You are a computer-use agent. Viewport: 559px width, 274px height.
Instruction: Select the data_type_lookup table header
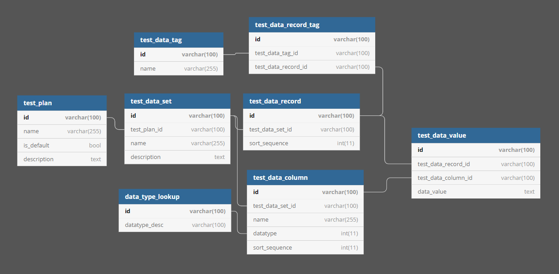[x=175, y=196]
